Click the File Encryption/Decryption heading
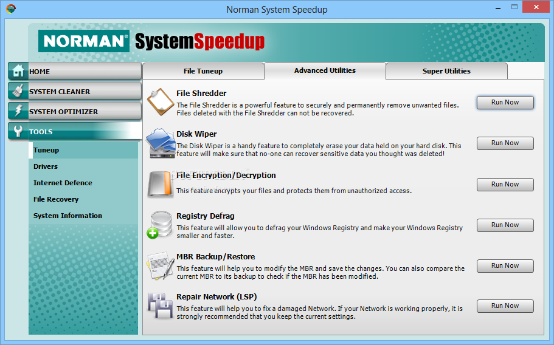Image resolution: width=554 pixels, height=345 pixels. pos(226,176)
